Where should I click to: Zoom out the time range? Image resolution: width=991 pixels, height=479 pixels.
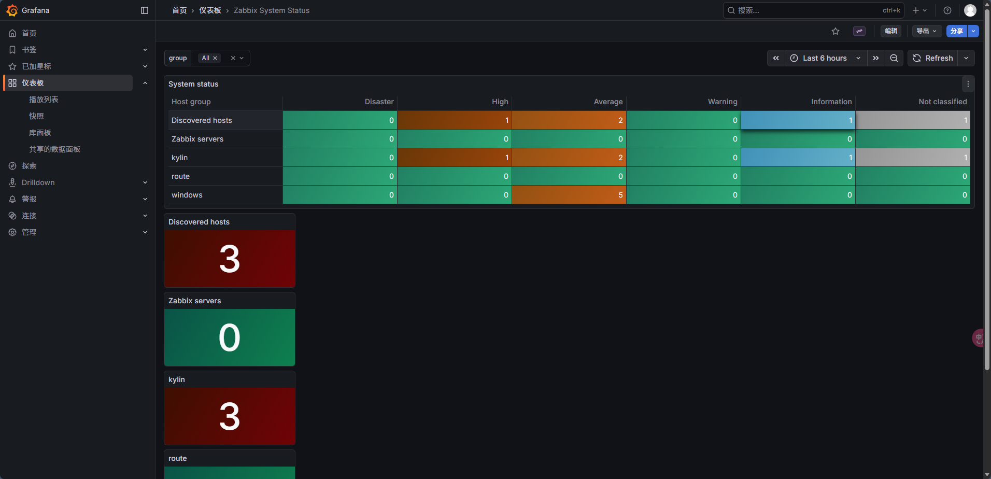[894, 58]
